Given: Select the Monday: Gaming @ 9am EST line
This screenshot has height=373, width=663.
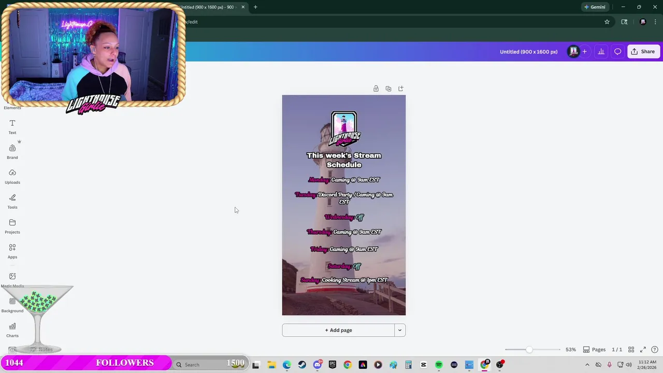Looking at the screenshot, I should [x=344, y=180].
